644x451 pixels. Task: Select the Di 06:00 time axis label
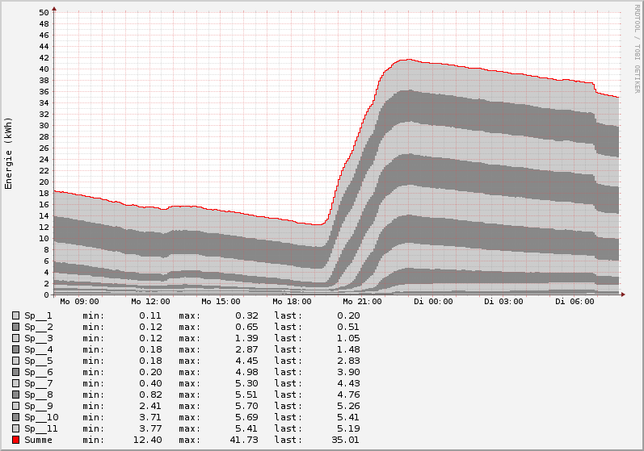pos(575,302)
